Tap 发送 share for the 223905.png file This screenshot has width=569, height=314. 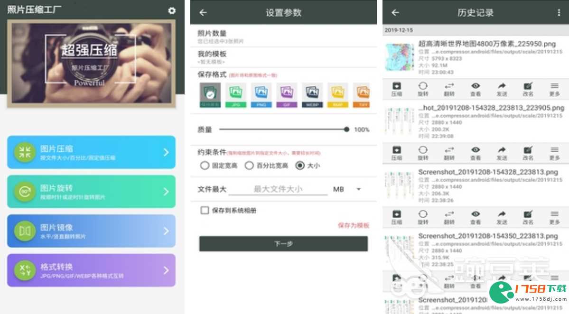tap(502, 153)
